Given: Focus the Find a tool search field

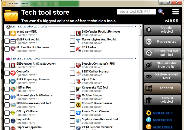Looking at the screenshot, I should point(136,12).
